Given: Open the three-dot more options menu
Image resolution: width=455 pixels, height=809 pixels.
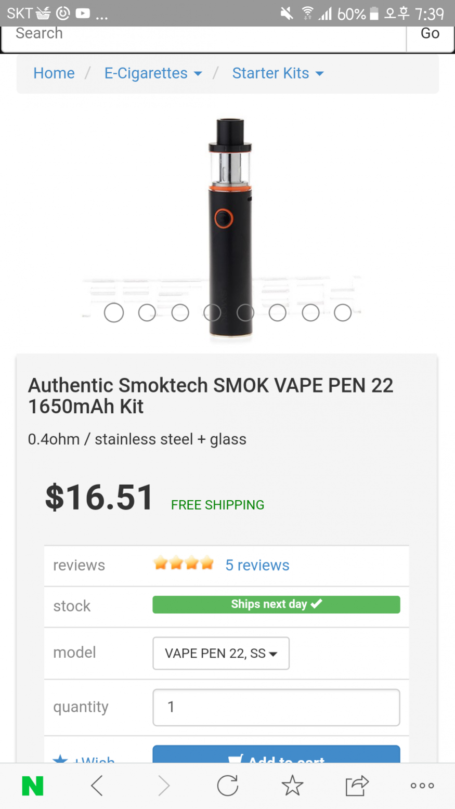Looking at the screenshot, I should 422,786.
